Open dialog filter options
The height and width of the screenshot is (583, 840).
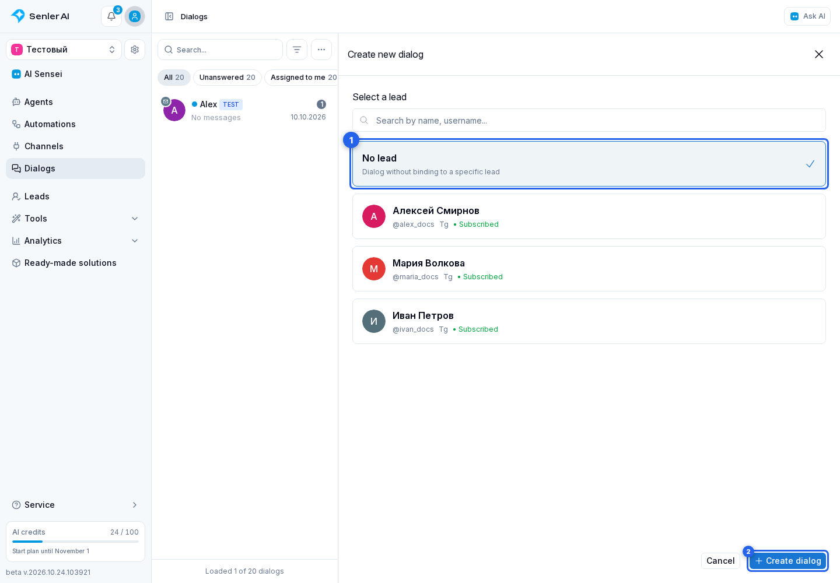[297, 50]
